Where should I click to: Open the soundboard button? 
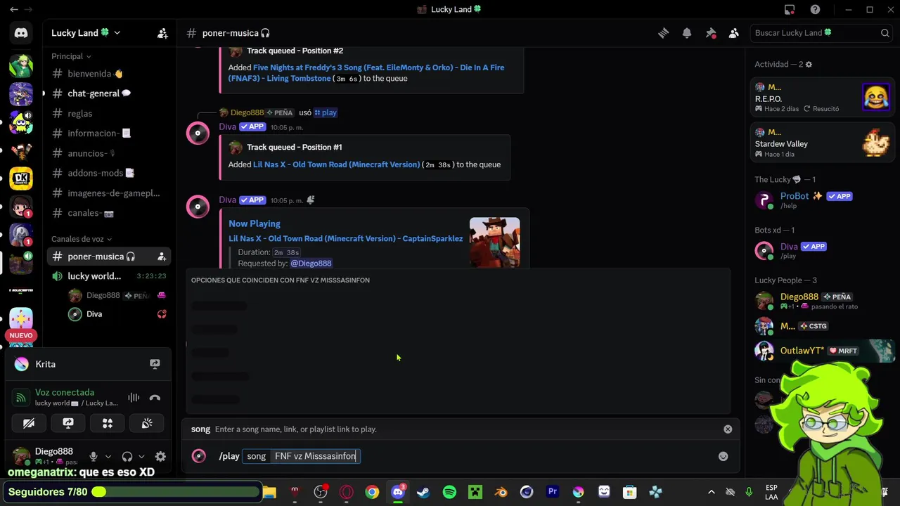(147, 423)
